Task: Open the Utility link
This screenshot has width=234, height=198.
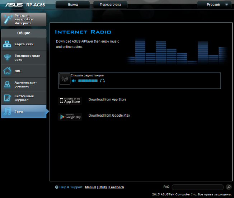Action: (103, 187)
